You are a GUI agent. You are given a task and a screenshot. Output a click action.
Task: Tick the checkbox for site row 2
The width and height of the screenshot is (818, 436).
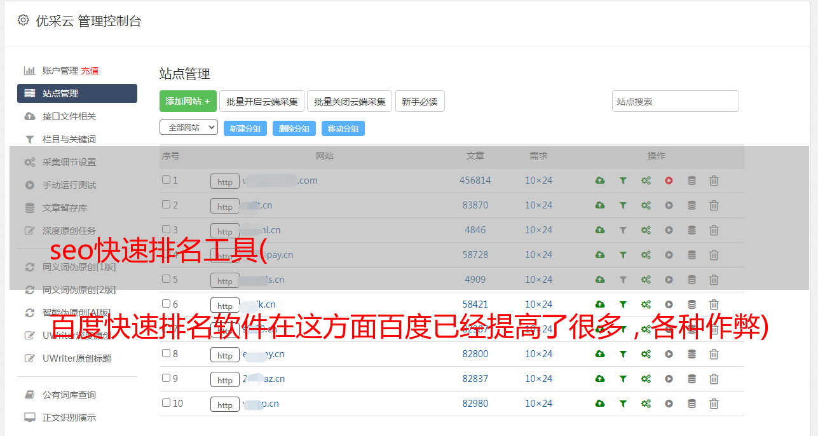[x=166, y=205]
